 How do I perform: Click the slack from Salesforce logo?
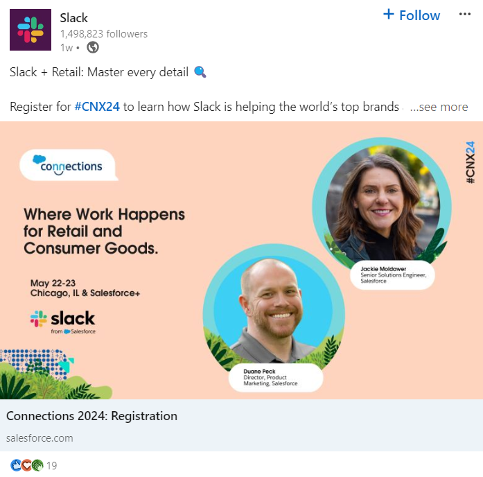click(x=63, y=322)
